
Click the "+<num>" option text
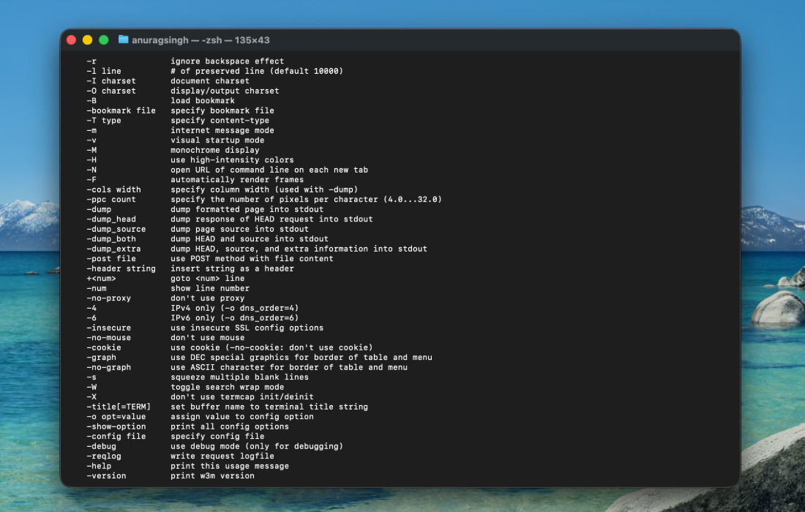101,279
